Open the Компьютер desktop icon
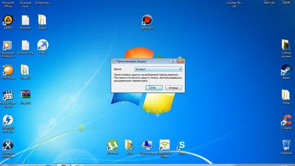 coord(147,145)
